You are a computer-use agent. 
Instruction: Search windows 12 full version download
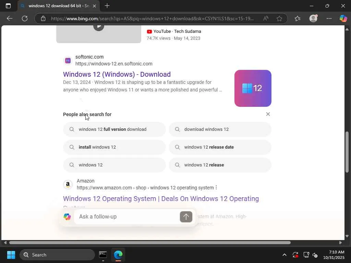point(114,129)
